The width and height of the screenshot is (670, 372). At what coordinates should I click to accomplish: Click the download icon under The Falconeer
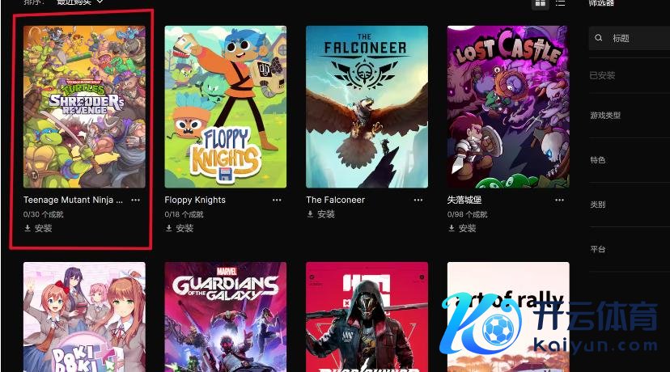pyautogui.click(x=310, y=214)
